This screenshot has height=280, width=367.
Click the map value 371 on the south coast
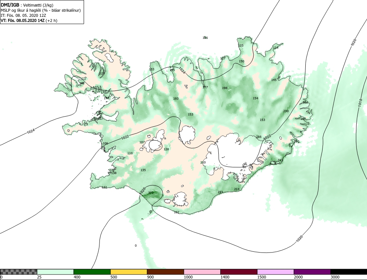click(x=151, y=193)
